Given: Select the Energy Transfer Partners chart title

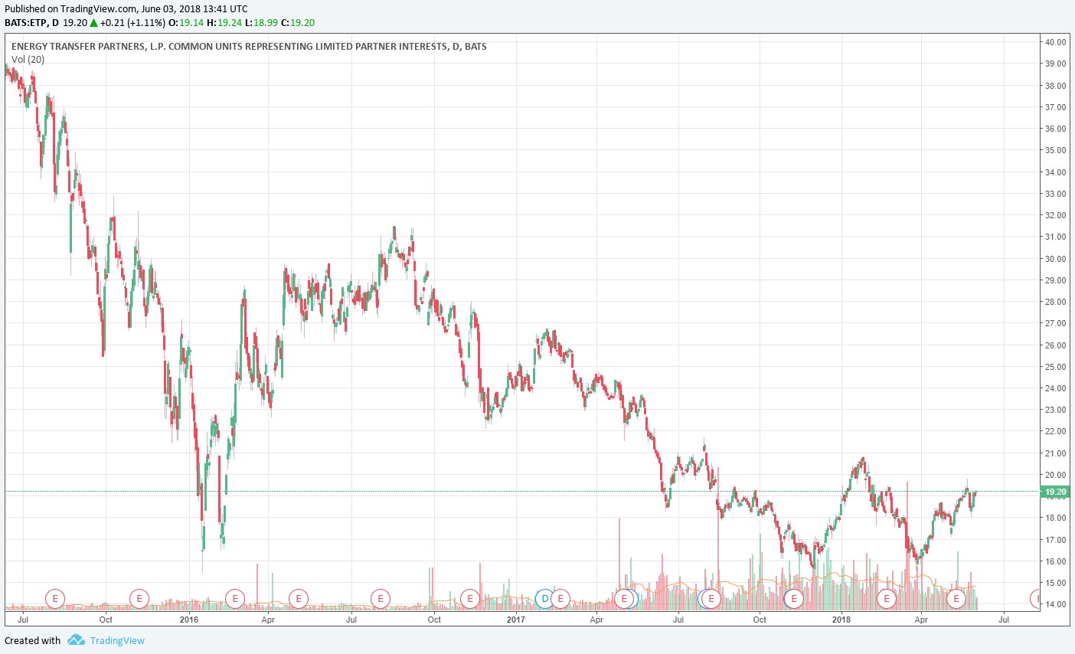Looking at the screenshot, I should (x=249, y=47).
